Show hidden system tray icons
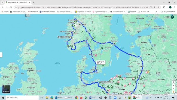Viewport: 177px width, 100px height. pos(155,98)
